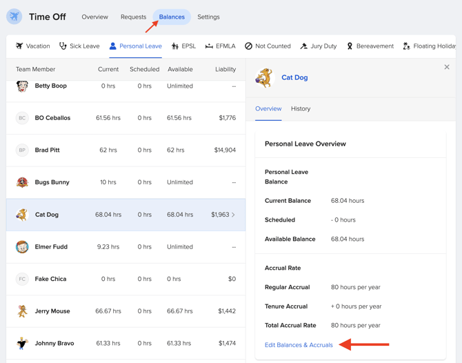Click Betty Boop's avatar thumbnail

coord(22,86)
